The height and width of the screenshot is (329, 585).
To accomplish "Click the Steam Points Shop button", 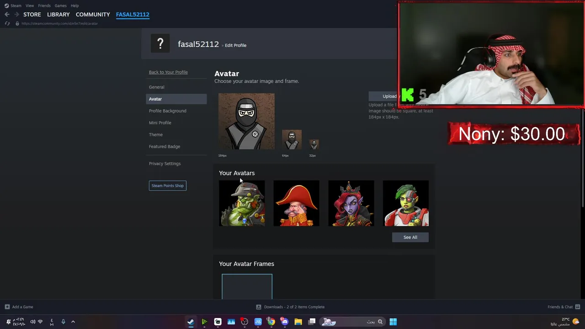I will 167,186.
